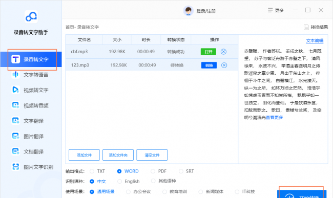333x198 pixels.
Task: Click the 转换结果 document icon
Action: [x=306, y=27]
